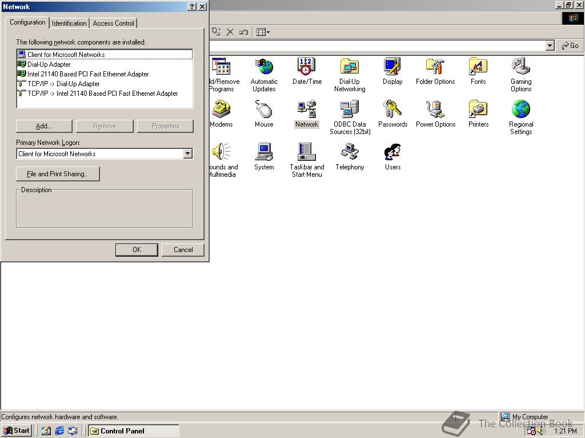Click the Undo toolbar icon

243,32
